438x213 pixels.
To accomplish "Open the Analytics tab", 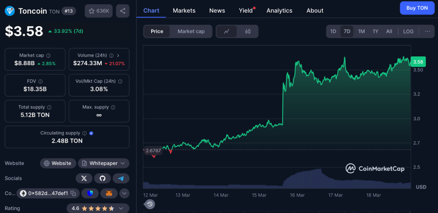I will click(279, 10).
